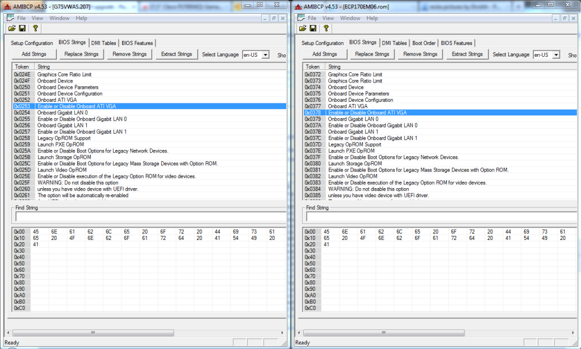Image resolution: width=581 pixels, height=349 pixels.
Task: Click horizontal scrollbar thumb in ECP170EM06.rom window
Action: coord(384,333)
